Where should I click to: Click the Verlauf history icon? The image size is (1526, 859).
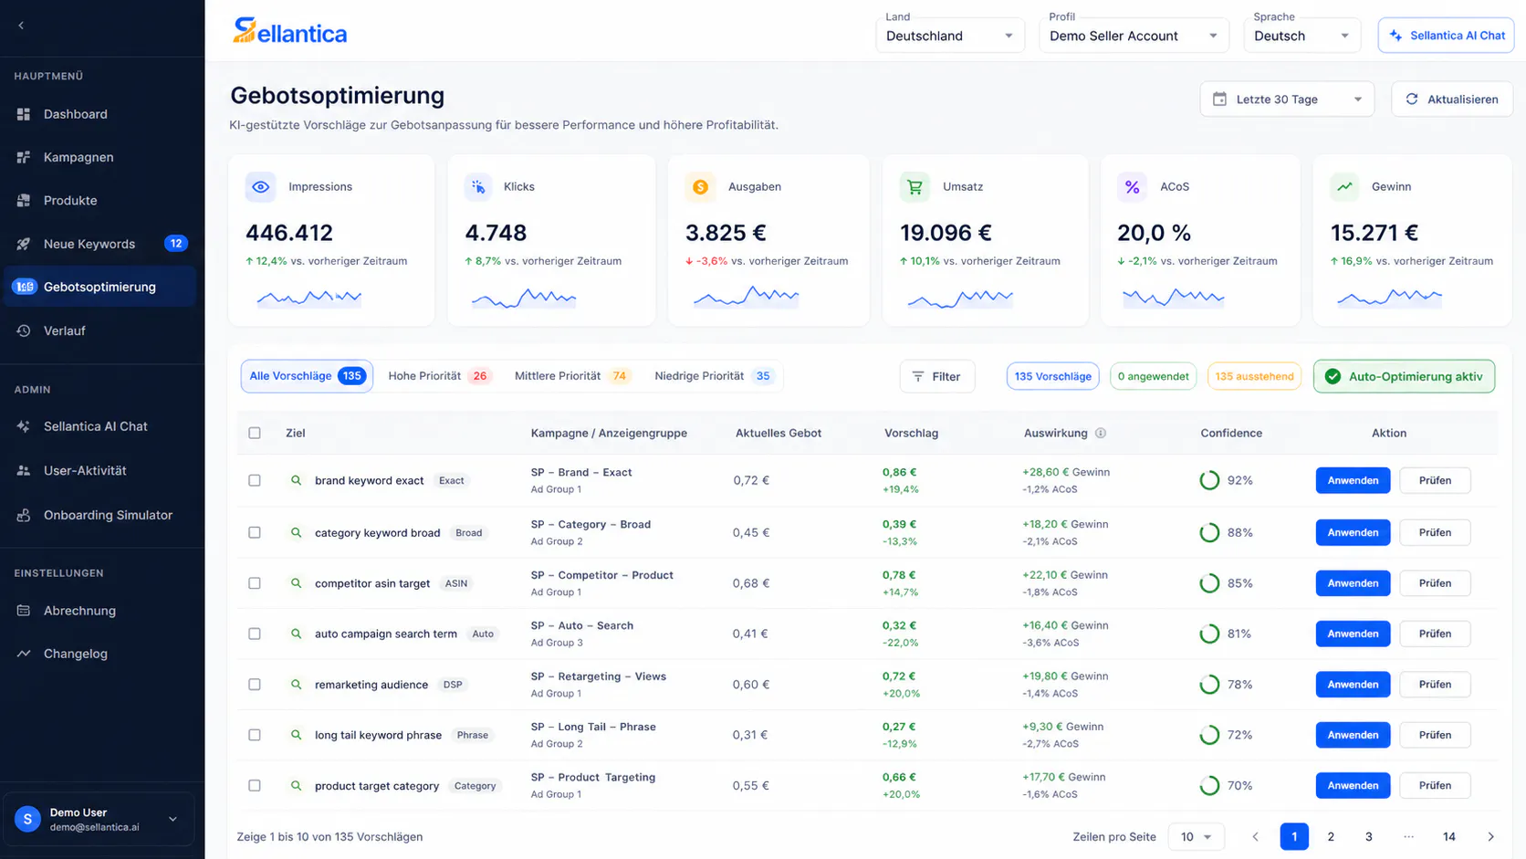(x=24, y=330)
